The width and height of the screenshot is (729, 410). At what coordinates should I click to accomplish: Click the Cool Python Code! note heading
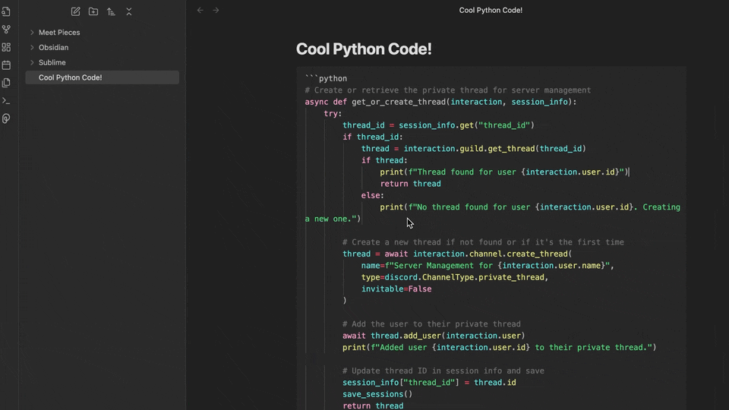pos(364,49)
